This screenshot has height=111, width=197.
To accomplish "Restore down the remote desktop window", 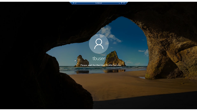I will (x=122, y=3).
